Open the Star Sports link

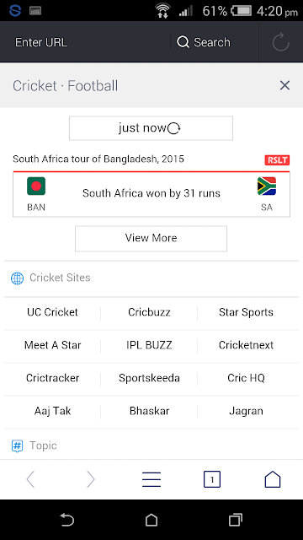[x=246, y=312]
